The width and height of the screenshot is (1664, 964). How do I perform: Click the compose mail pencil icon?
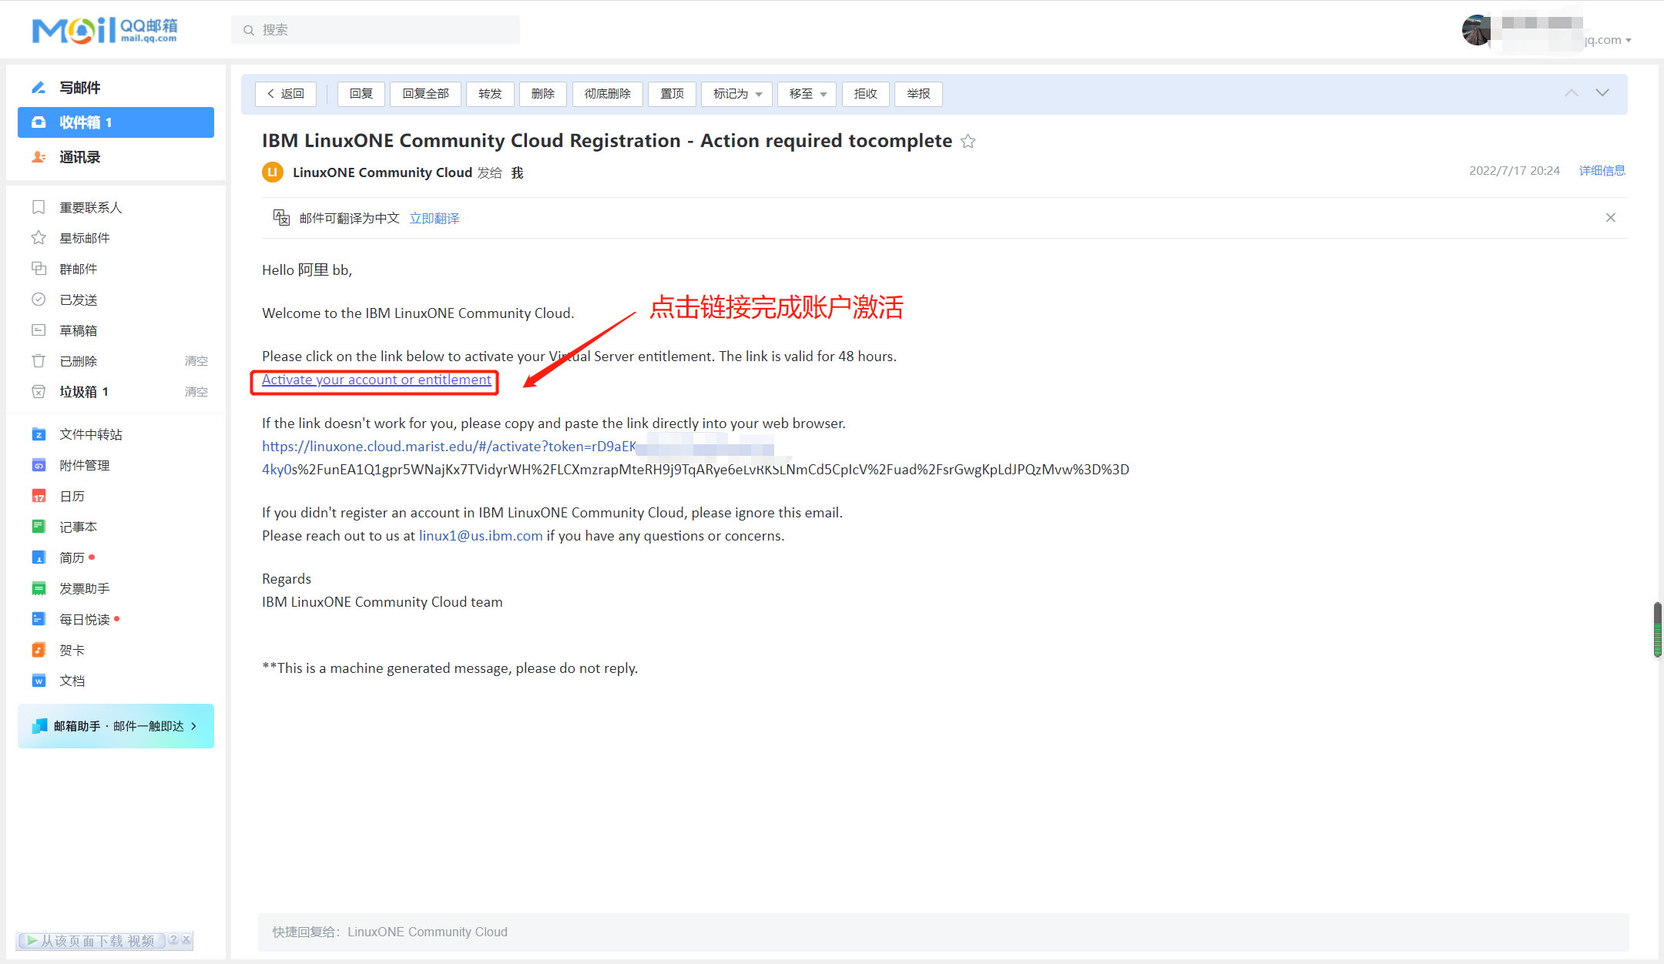[x=39, y=88]
